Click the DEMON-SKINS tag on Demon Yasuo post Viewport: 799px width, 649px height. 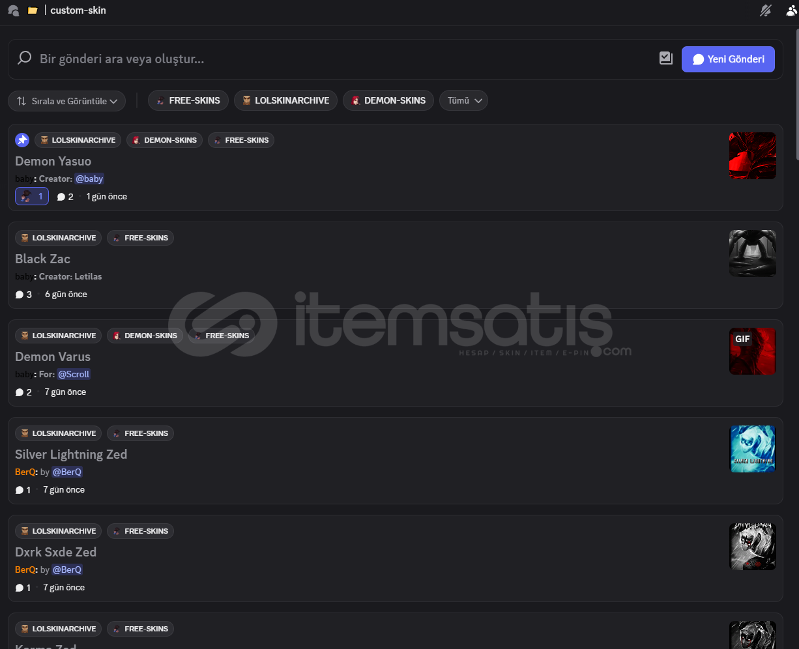pyautogui.click(x=165, y=140)
